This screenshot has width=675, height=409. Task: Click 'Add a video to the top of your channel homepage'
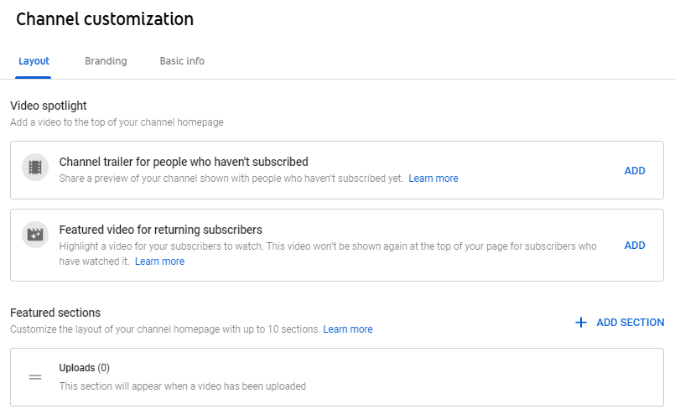[x=117, y=122]
